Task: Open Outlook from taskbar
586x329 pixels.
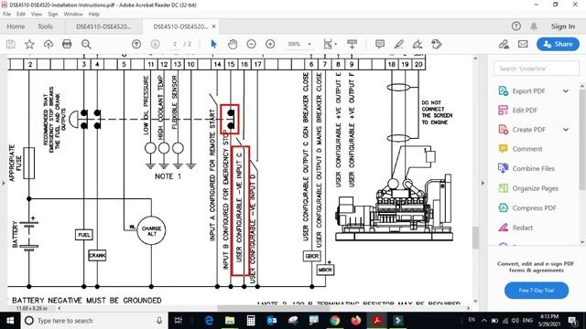Action: [x=272, y=321]
